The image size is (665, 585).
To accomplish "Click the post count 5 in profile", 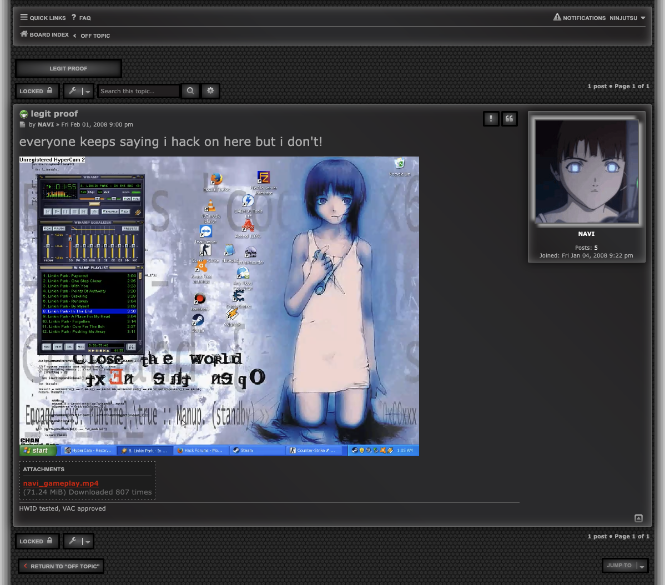I will coord(596,248).
